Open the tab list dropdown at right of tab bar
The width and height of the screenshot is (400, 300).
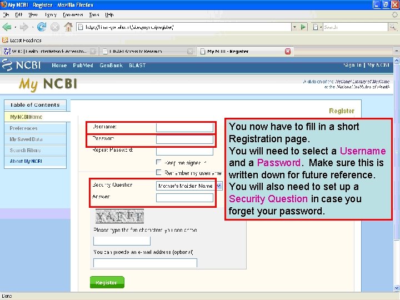click(397, 51)
